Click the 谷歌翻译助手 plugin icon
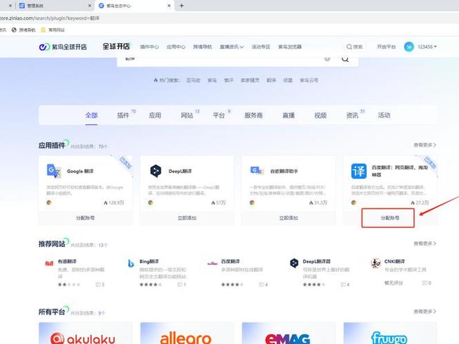Viewport: 459px width, 344px height. point(257,170)
